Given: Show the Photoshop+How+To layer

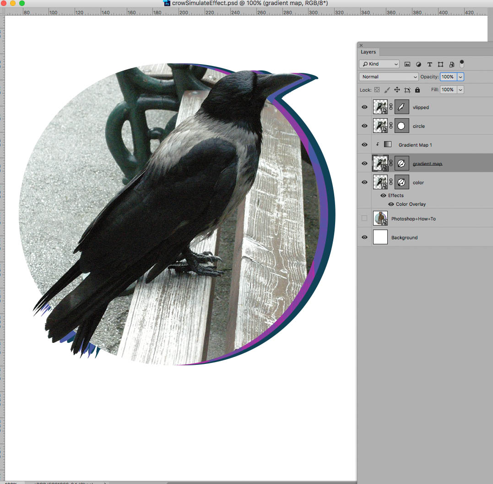Looking at the screenshot, I should 364,218.
